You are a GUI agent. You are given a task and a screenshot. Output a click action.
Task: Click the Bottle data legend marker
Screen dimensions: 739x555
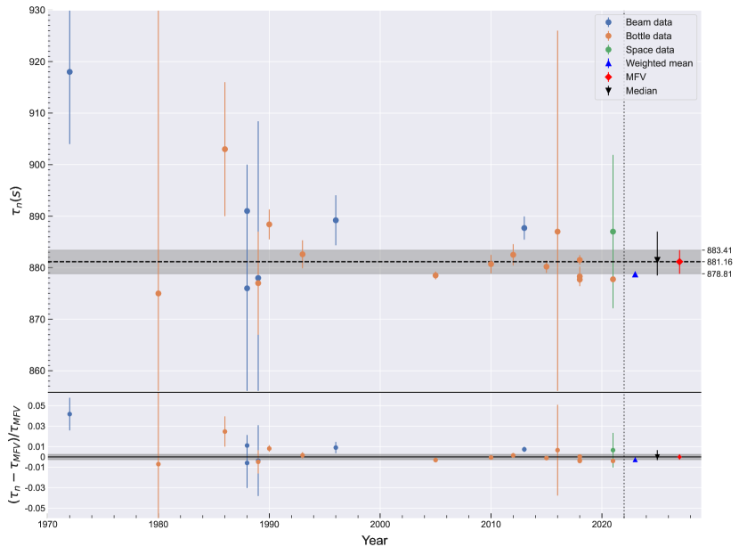tap(608, 36)
